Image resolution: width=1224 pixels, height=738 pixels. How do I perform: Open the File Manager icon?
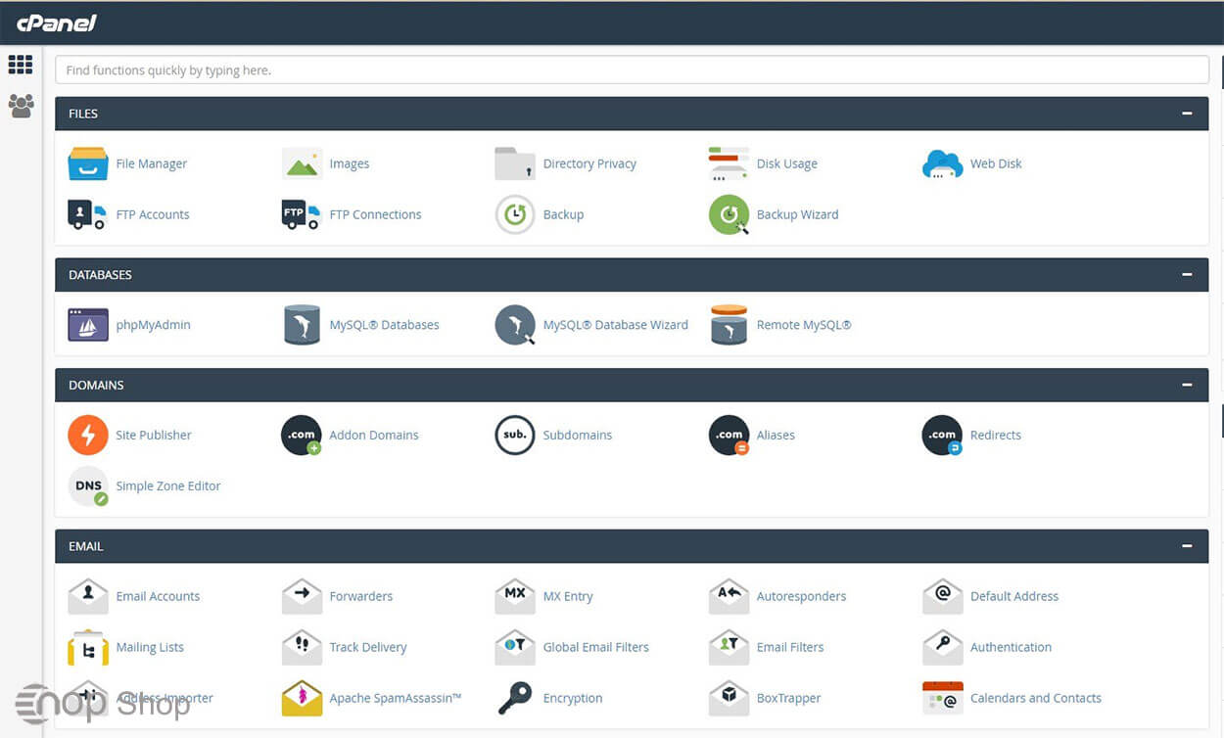click(87, 163)
